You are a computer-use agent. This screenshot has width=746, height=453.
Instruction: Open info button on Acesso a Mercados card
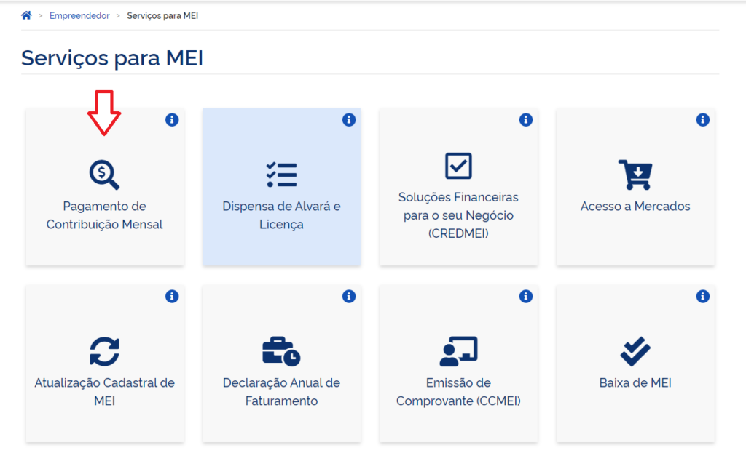702,120
